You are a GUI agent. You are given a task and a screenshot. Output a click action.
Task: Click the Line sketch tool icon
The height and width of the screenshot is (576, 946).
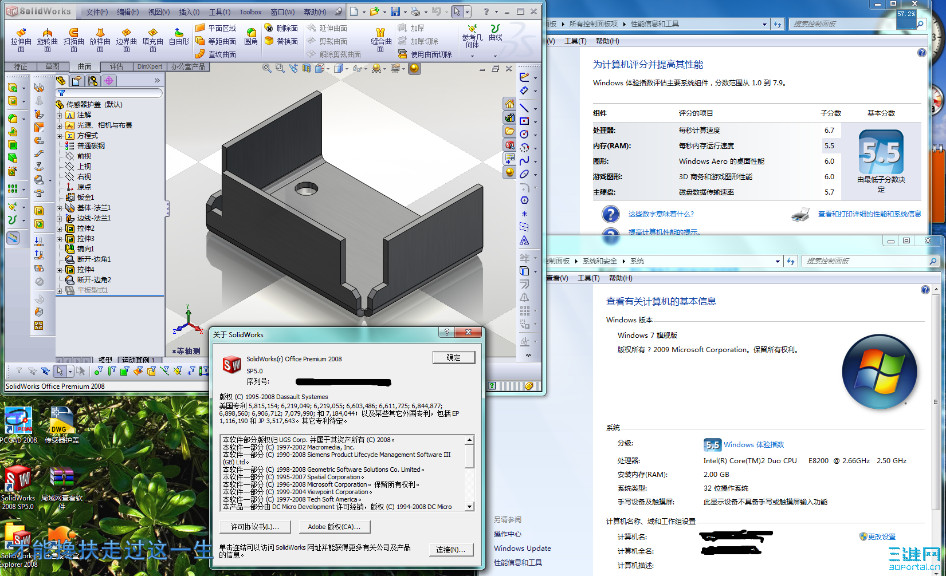point(524,108)
